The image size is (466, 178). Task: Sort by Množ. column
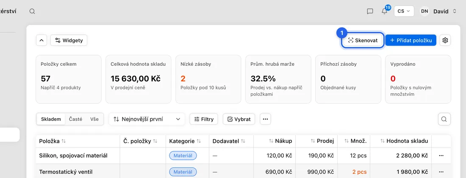pyautogui.click(x=355, y=141)
